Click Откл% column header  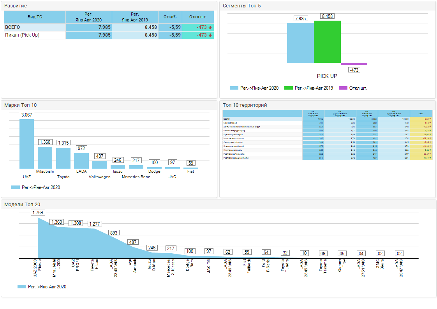[x=170, y=17]
